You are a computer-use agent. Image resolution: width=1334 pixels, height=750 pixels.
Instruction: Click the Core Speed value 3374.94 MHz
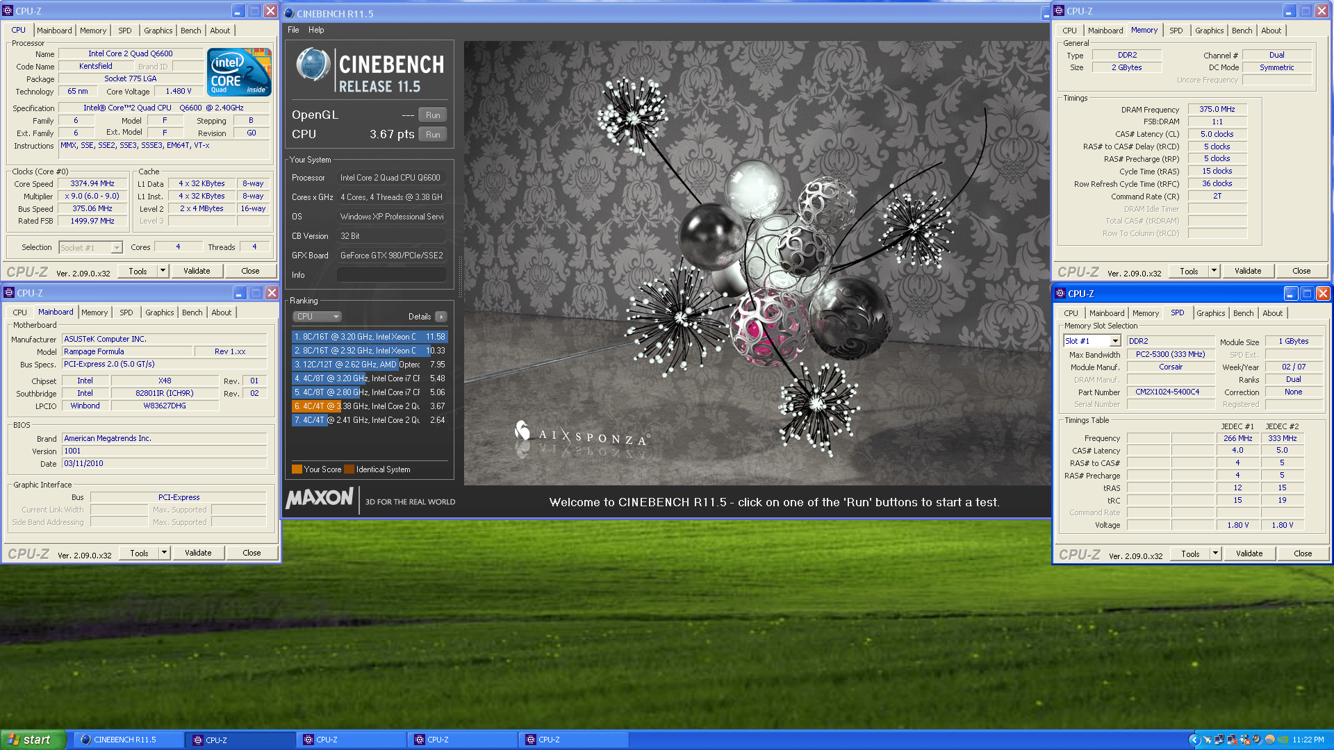92,183
